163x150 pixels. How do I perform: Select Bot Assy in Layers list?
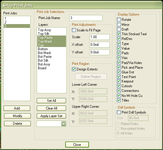pyautogui.click(x=52, y=64)
